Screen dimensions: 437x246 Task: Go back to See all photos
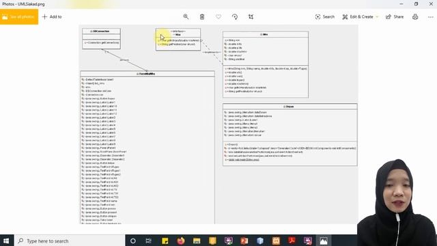19,16
